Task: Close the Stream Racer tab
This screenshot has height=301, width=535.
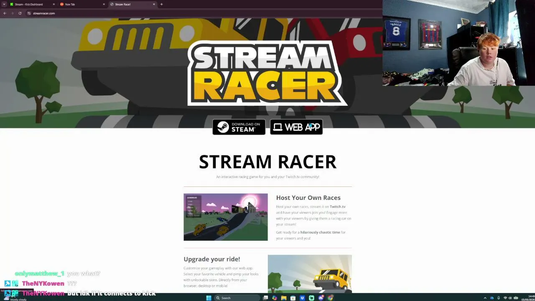Action: click(x=154, y=4)
